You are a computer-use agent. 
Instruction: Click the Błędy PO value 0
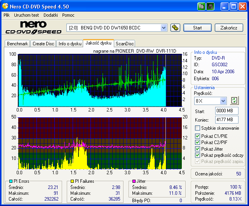[181, 201]
